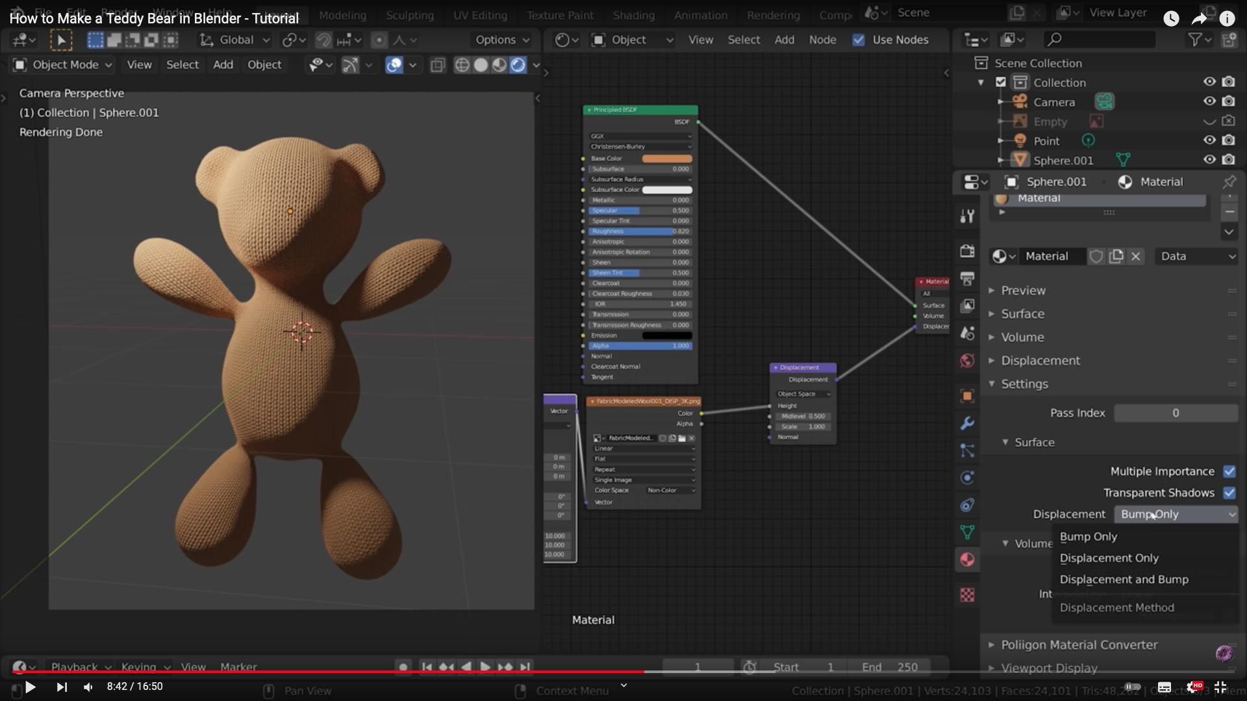Open the outliner filter funnel icon

(1194, 40)
